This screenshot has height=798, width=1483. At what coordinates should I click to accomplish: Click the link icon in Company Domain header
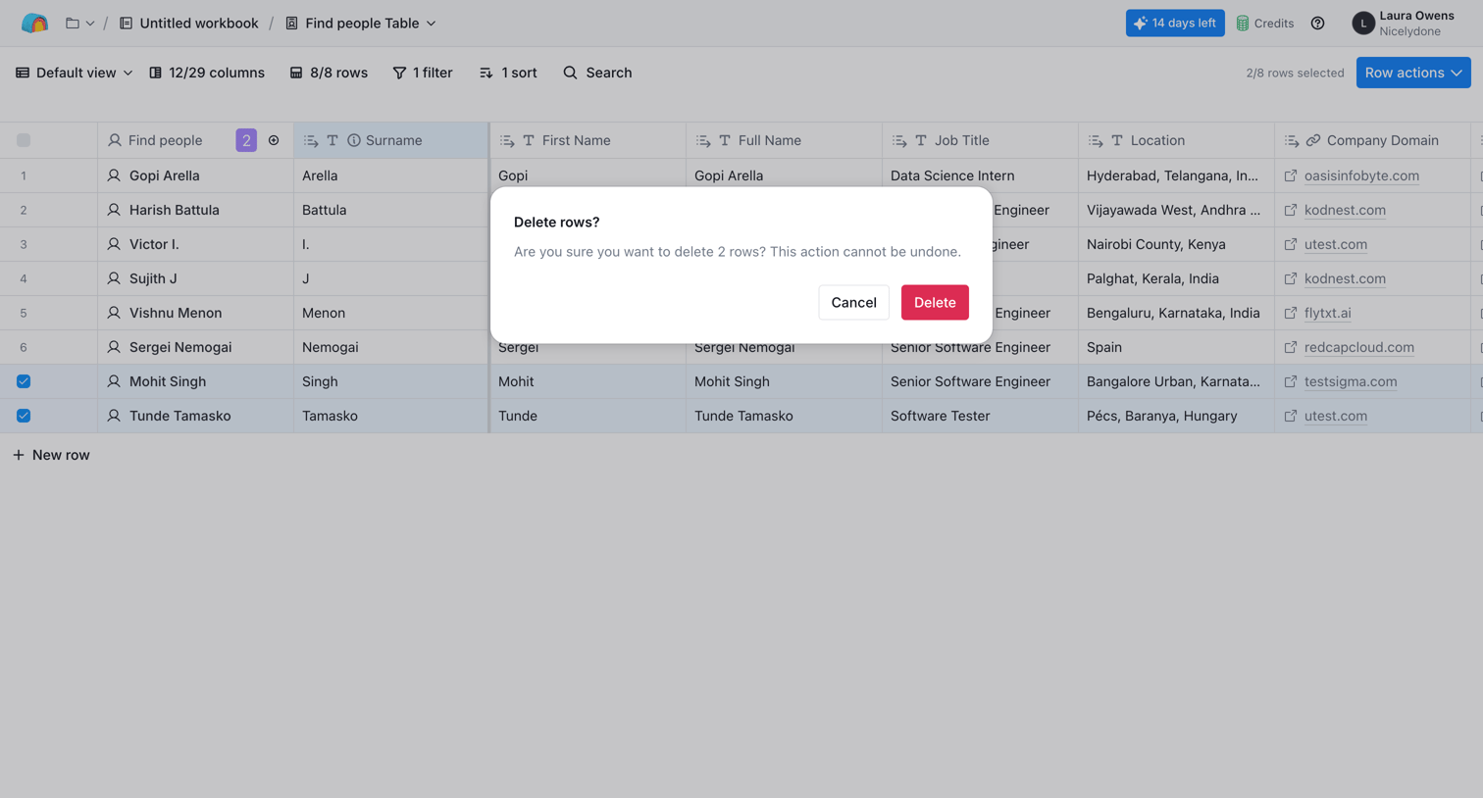pyautogui.click(x=1313, y=140)
